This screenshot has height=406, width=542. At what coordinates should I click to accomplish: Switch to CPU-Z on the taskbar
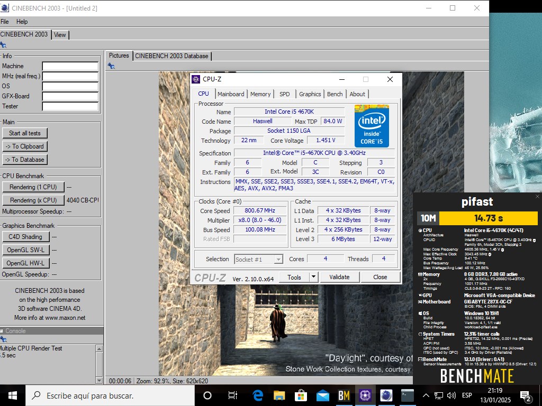tap(365, 395)
